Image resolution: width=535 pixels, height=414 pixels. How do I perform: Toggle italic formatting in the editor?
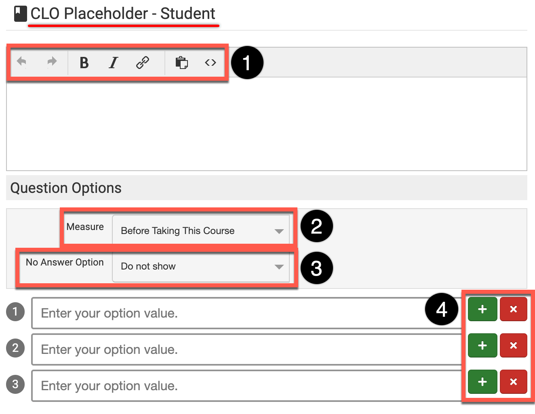point(114,63)
